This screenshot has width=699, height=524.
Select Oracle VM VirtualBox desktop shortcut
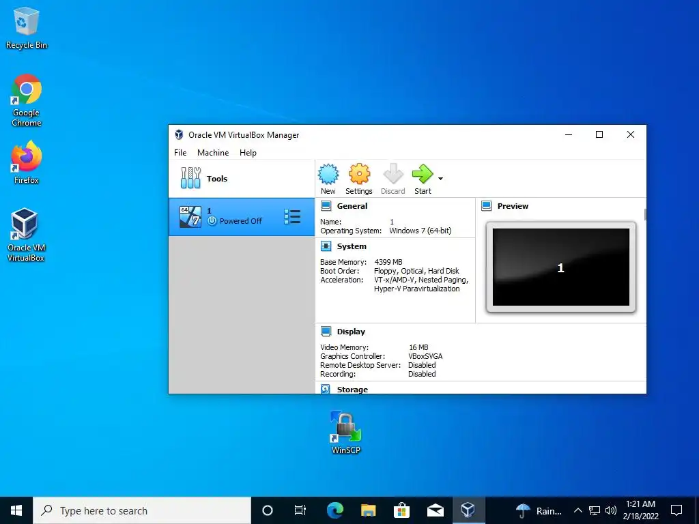coord(26,235)
